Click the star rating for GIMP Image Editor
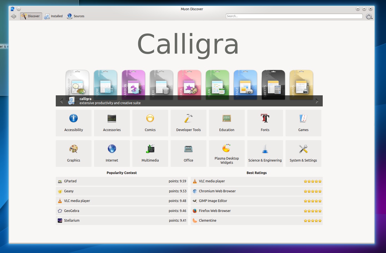Viewport: 386px width, 253px height. (313, 201)
